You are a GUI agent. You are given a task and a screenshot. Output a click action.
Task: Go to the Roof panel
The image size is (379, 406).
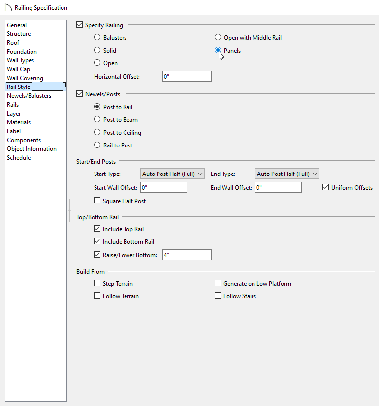[13, 43]
